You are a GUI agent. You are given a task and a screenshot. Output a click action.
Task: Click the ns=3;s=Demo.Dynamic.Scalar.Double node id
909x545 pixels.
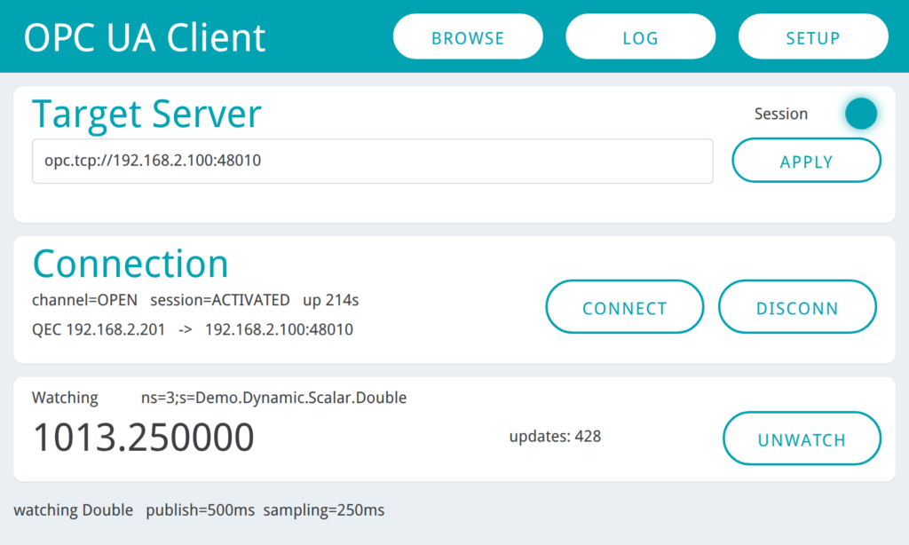(273, 398)
